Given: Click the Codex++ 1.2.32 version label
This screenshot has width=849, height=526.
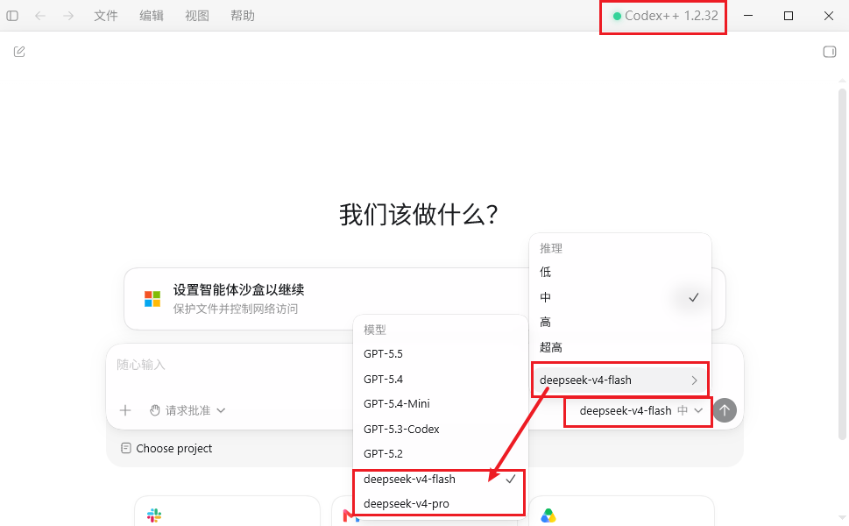Looking at the screenshot, I should tap(671, 16).
